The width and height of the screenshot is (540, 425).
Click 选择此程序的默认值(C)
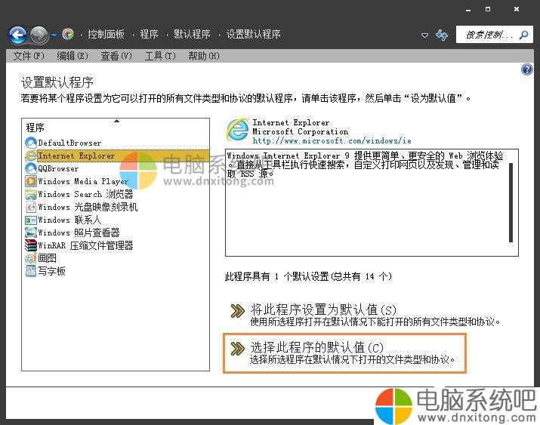coord(317,347)
